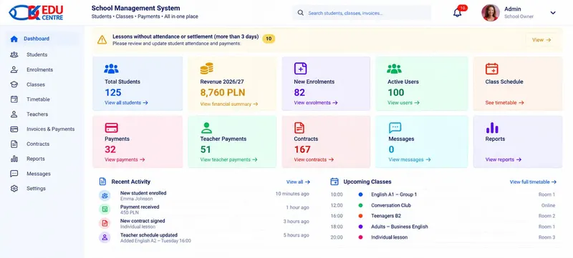573x258 pixels.
Task: Open the View full timetable link
Action: 533,182
